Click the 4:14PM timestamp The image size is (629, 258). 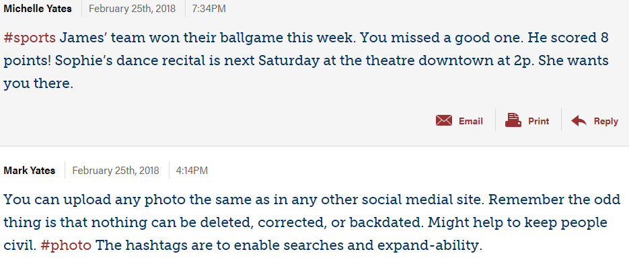(x=192, y=171)
